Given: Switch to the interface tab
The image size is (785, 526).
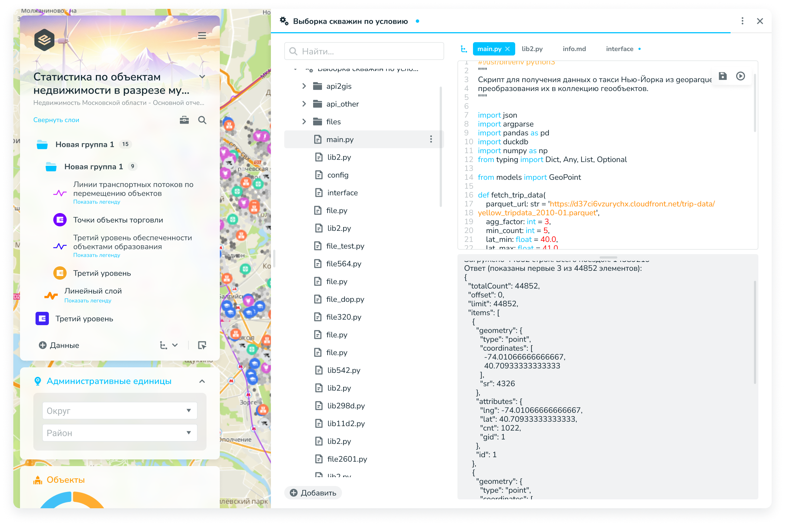Looking at the screenshot, I should (x=620, y=49).
